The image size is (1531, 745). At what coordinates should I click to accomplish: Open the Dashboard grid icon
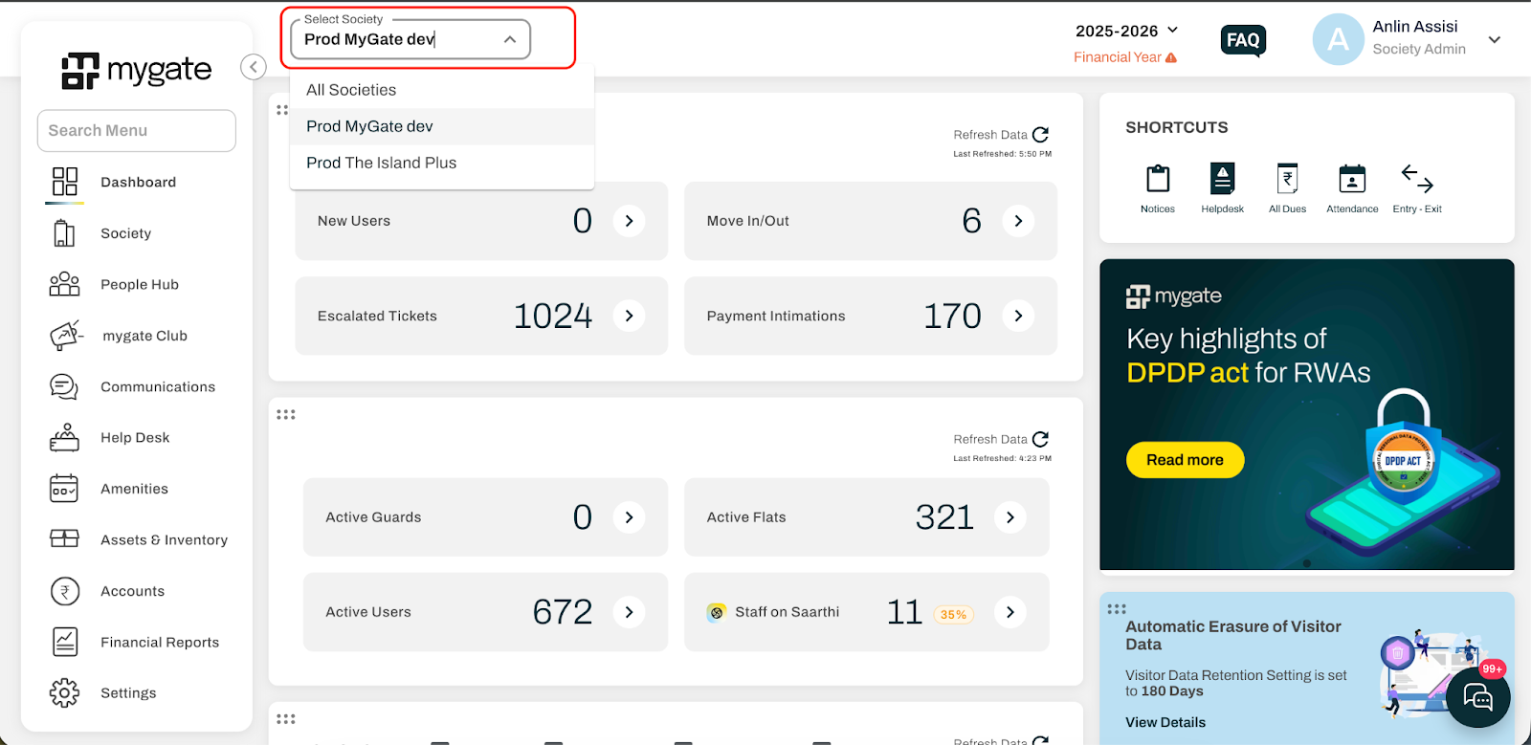tap(65, 182)
